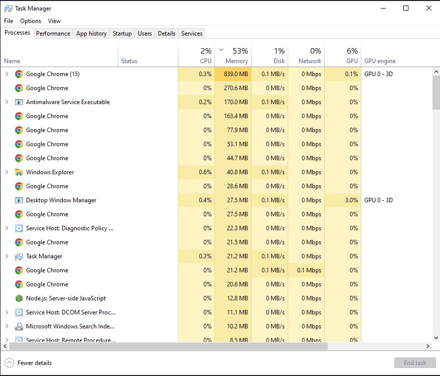440x376 pixels.
Task: Click the Windows Explorer folder icon
Action: [x=19, y=172]
